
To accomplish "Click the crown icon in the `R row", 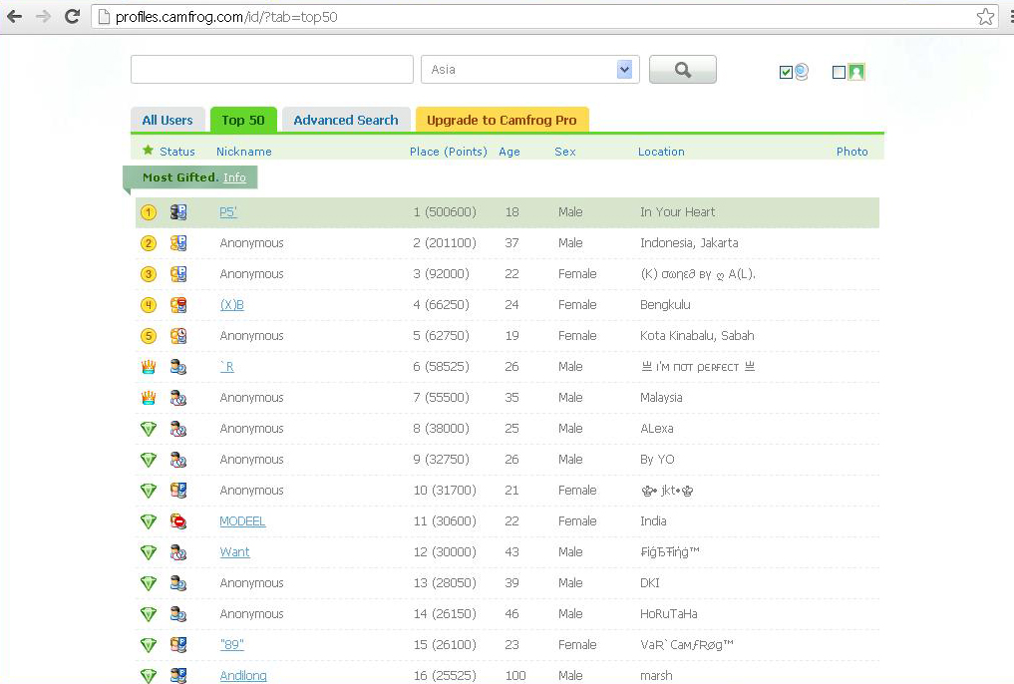I will [x=149, y=367].
